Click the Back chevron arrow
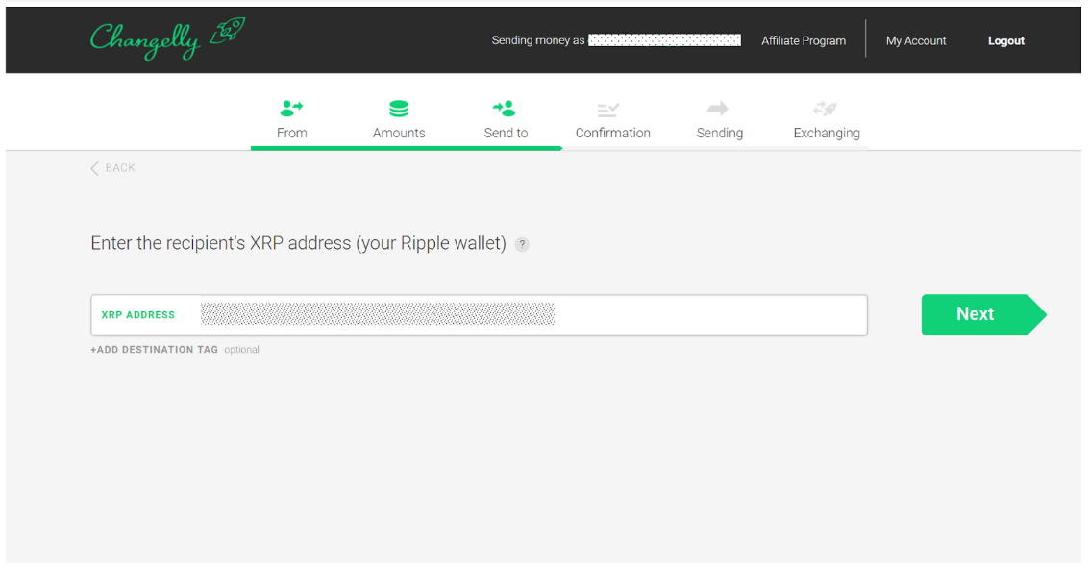The height and width of the screenshot is (570, 1088). [x=94, y=168]
